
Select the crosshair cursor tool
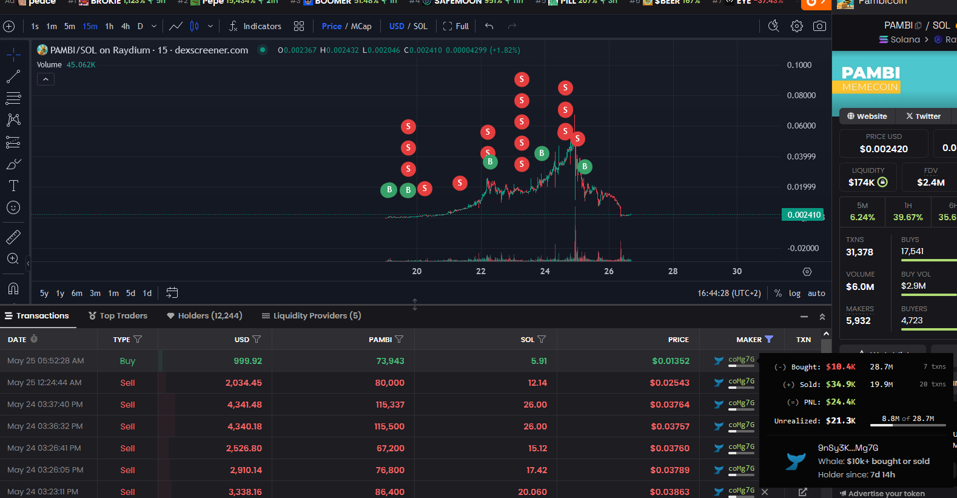point(13,55)
